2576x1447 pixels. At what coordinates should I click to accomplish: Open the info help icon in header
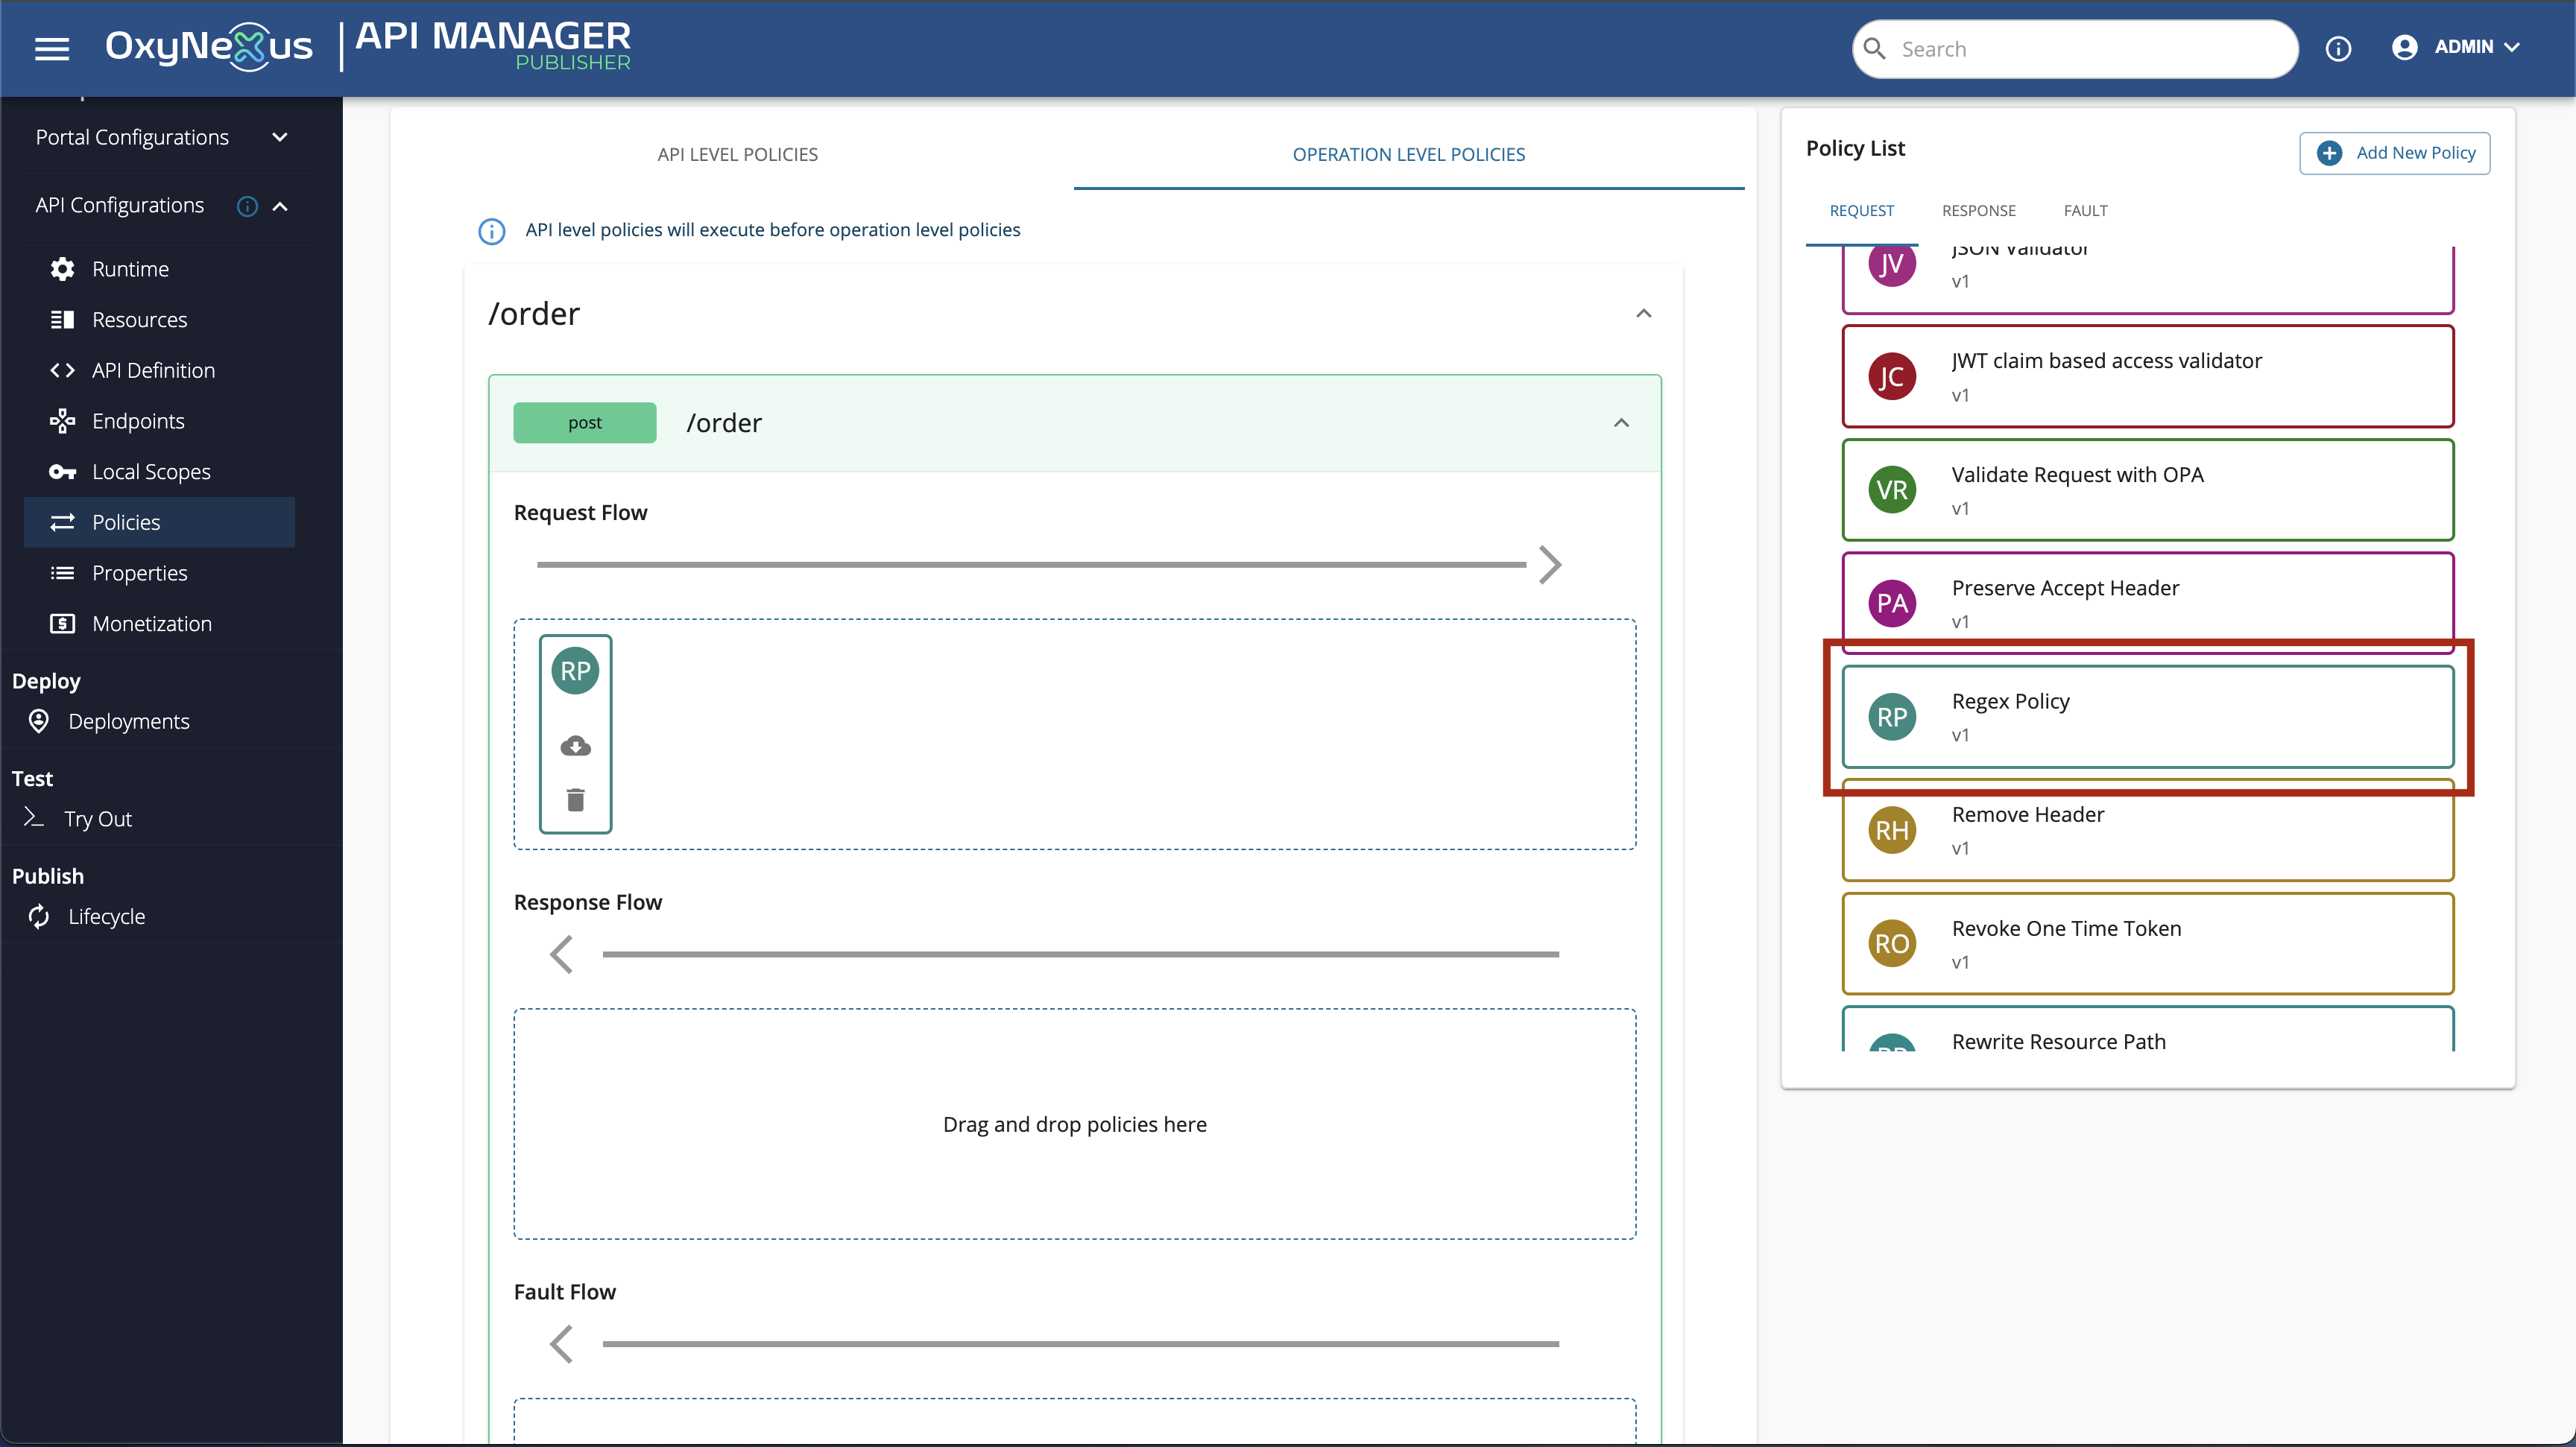click(x=2338, y=48)
